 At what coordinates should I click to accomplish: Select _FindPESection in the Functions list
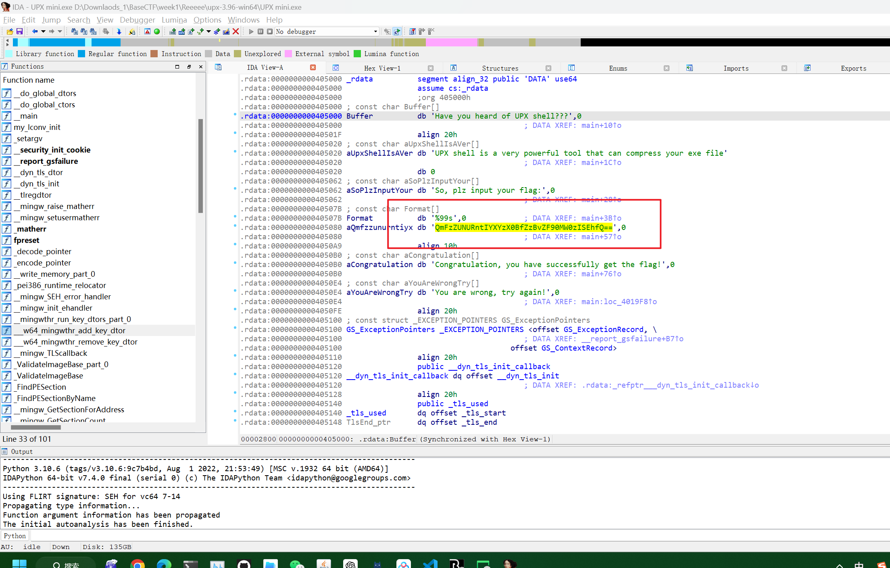[98, 387]
